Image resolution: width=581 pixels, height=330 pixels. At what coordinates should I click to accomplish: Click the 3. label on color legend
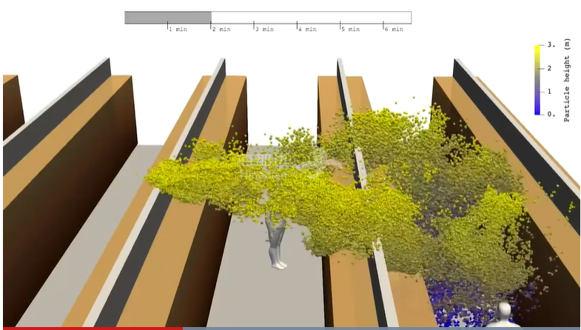(x=551, y=45)
